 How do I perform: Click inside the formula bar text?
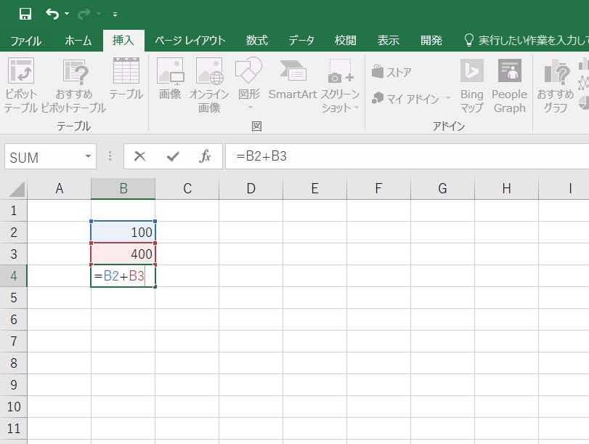pyautogui.click(x=407, y=156)
